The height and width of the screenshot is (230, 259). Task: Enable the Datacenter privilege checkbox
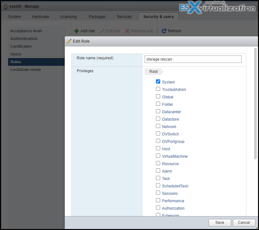158,111
